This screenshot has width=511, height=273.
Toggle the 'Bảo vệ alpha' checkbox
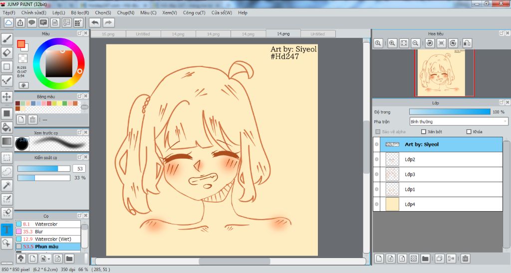(378, 132)
